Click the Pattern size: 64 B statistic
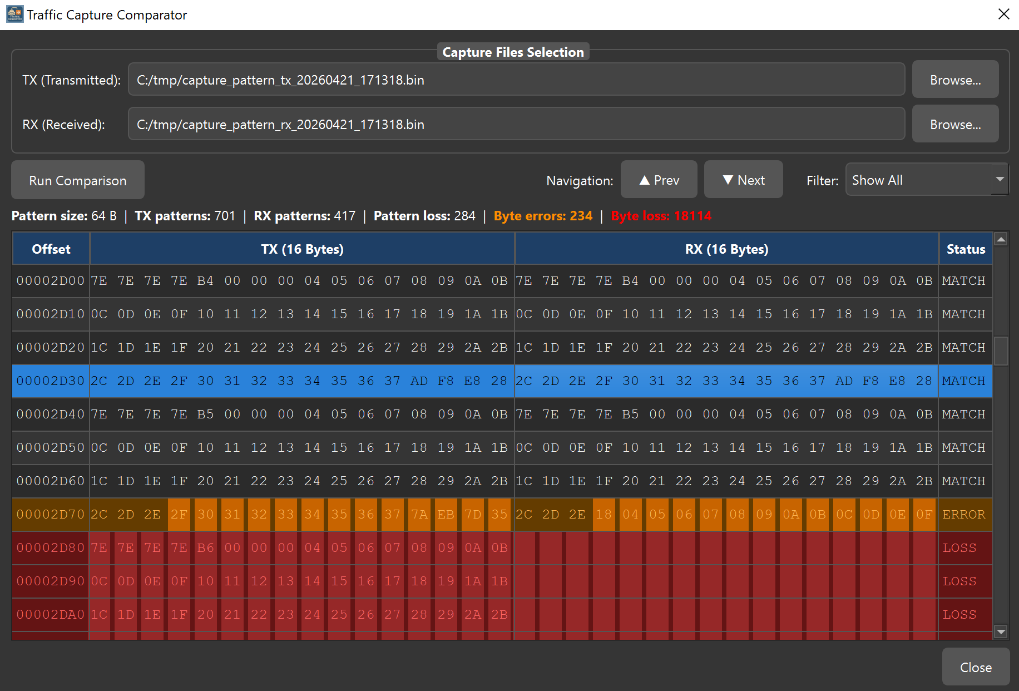The height and width of the screenshot is (691, 1019). 64,216
